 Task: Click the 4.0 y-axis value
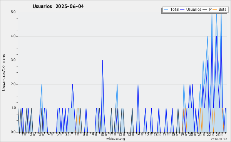pos(13,36)
